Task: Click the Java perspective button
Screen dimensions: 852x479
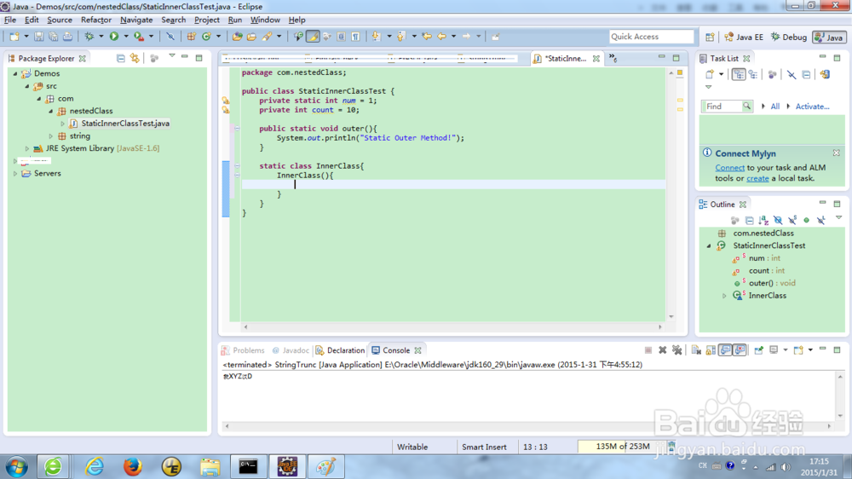Action: (x=829, y=37)
